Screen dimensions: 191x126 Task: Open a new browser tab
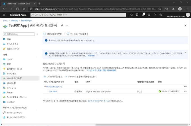click(39, 4)
